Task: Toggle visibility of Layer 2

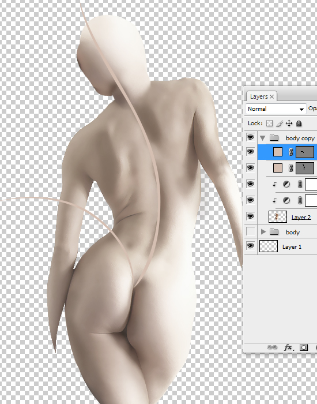Action: coord(250,216)
